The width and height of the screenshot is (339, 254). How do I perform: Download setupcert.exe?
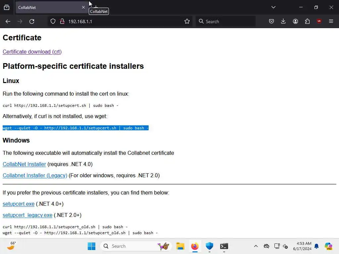click(x=19, y=204)
